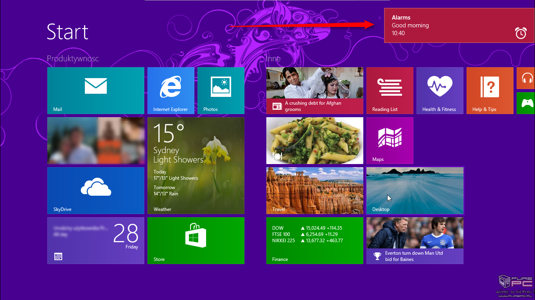Open the Games controller tile
The height and width of the screenshot is (300, 535).
point(526,103)
